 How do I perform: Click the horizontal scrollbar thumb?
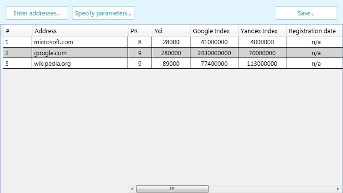pos(172,189)
